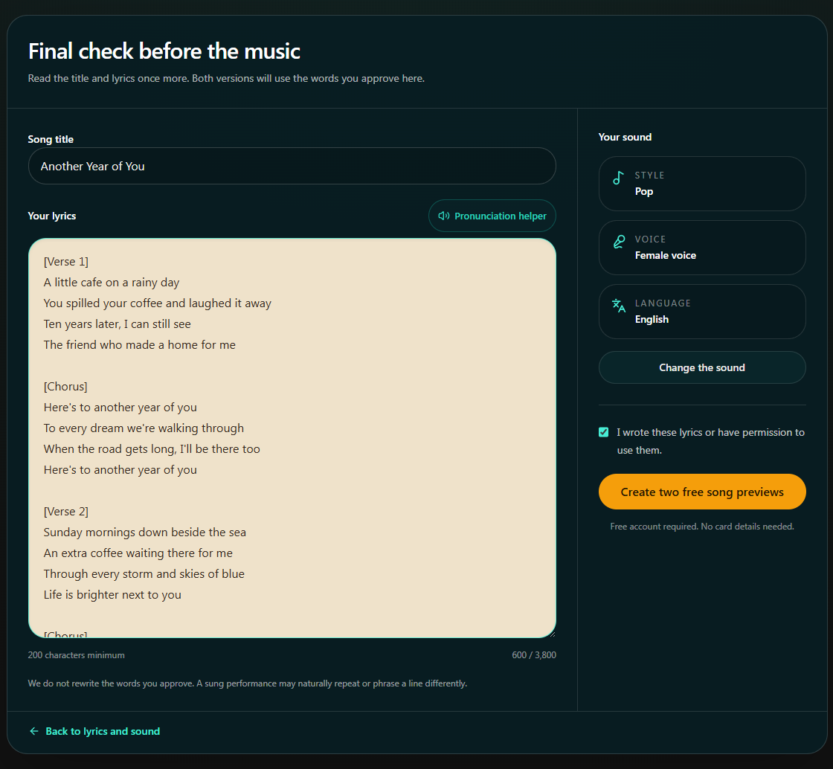This screenshot has width=833, height=769.
Task: Click the 'Final check before the music' heading
Action: coord(164,51)
